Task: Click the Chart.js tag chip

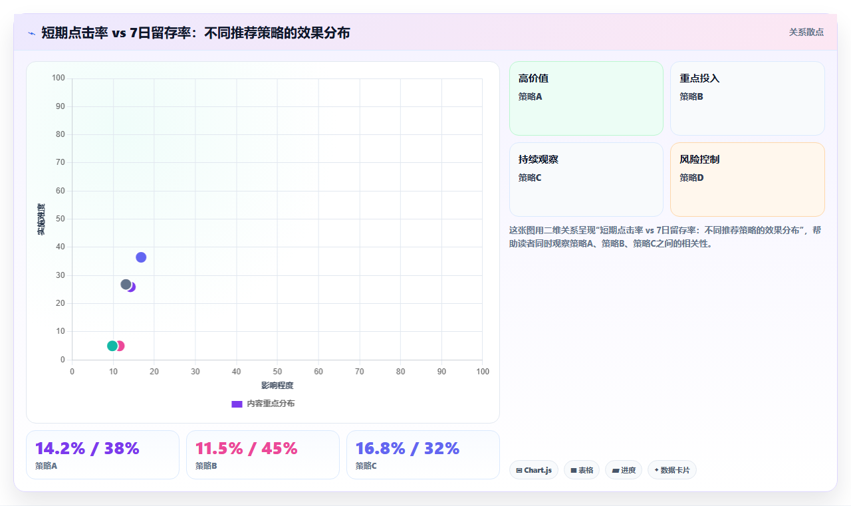Action: coord(534,470)
